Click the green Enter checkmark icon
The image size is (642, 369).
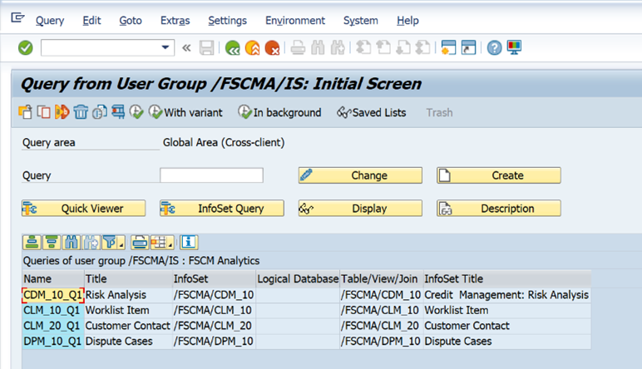26,48
